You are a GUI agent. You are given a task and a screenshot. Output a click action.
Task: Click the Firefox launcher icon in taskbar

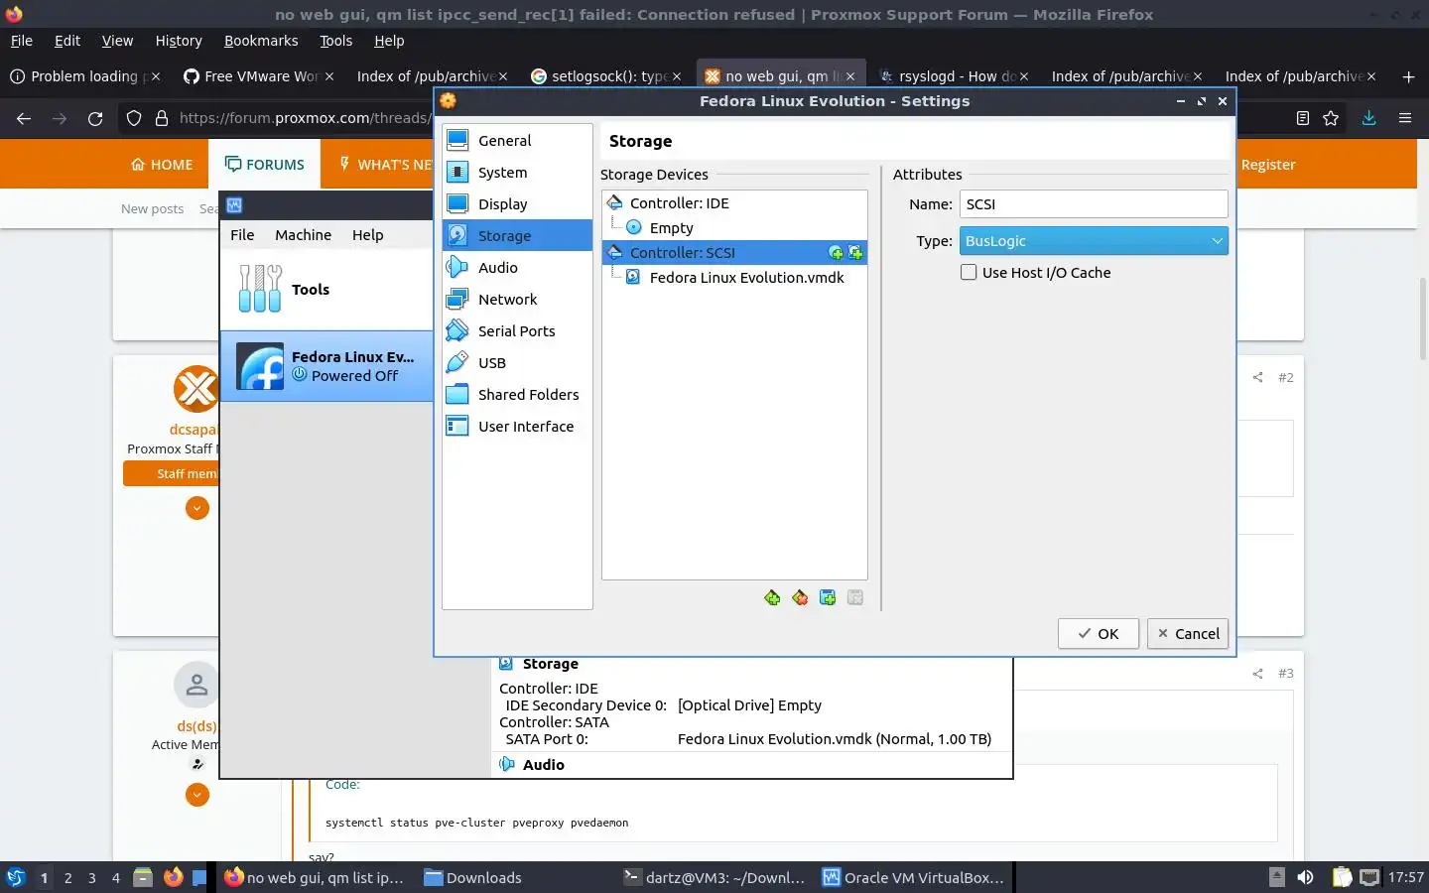pyautogui.click(x=174, y=877)
